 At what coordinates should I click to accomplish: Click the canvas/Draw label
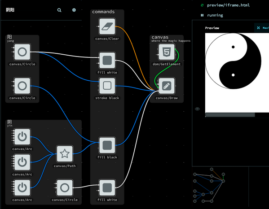(167, 98)
